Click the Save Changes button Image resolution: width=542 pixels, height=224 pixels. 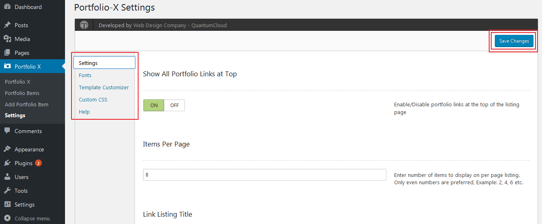click(x=514, y=41)
